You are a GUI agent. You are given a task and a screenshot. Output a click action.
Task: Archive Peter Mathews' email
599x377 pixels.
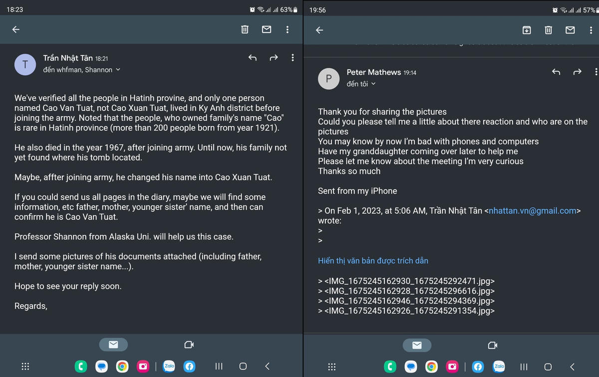coord(526,30)
